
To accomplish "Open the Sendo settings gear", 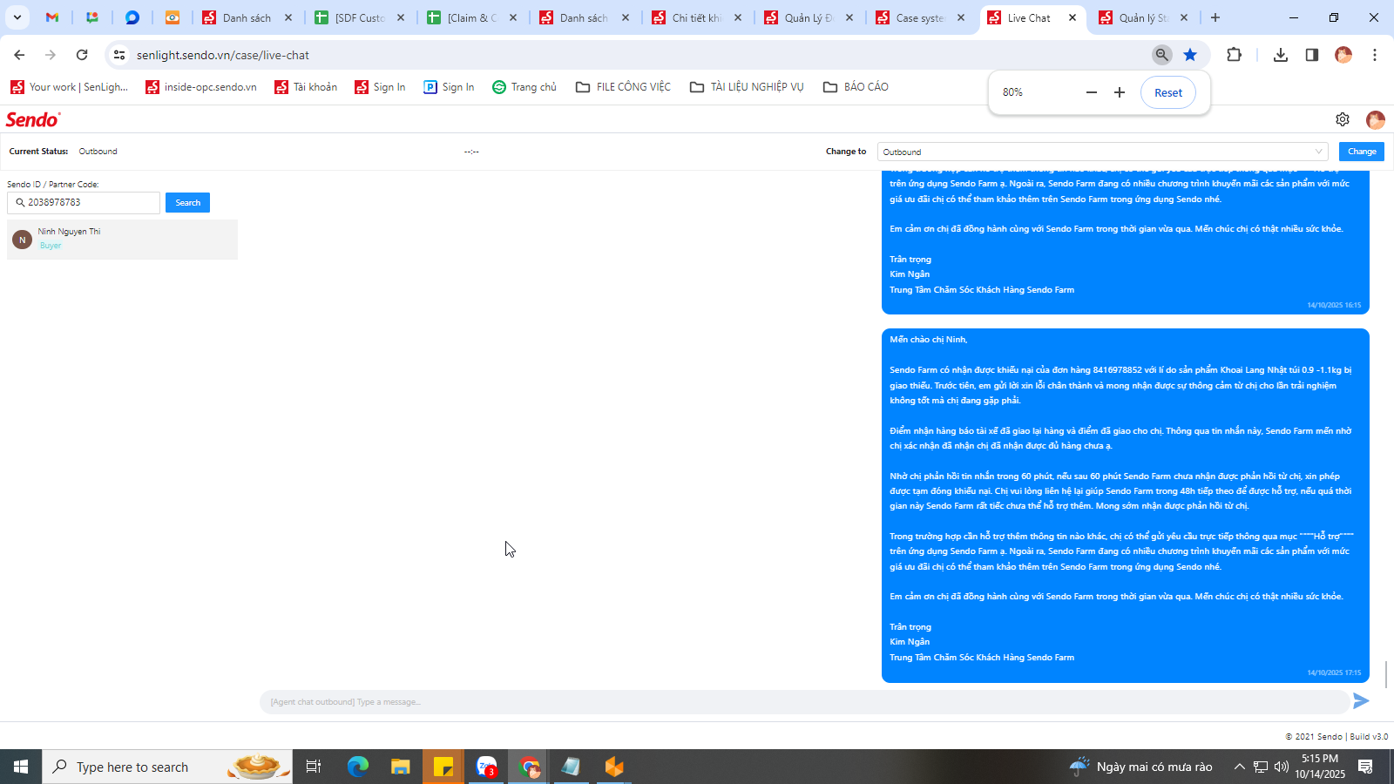I will (1343, 119).
